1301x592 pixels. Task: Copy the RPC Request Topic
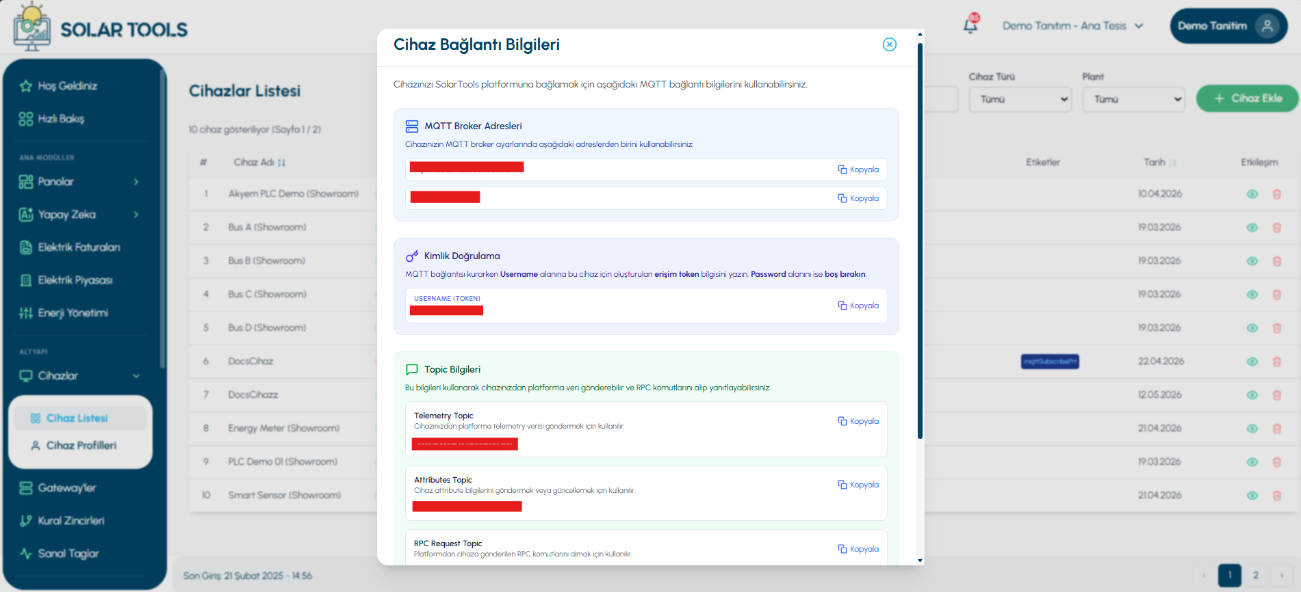coord(858,549)
